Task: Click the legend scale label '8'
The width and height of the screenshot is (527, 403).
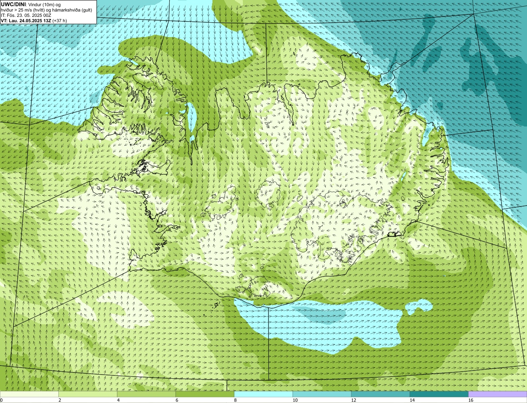Action: tap(236, 400)
